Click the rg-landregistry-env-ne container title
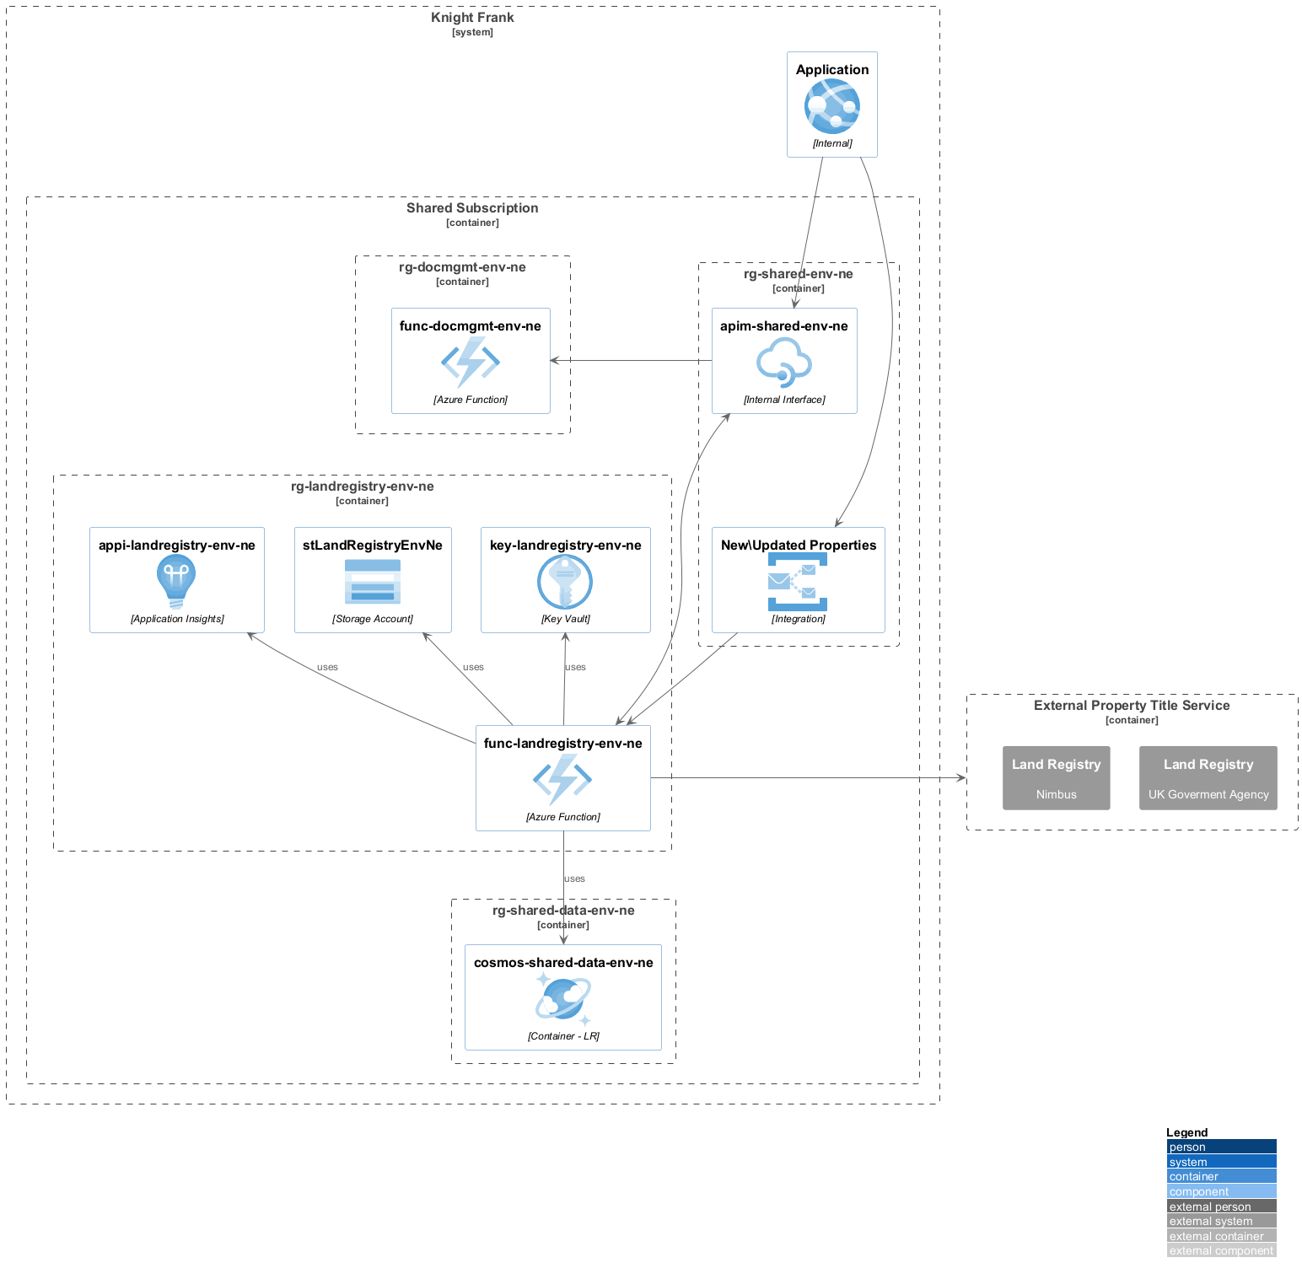Viewport: 1302px width, 1279px height. pos(363,486)
